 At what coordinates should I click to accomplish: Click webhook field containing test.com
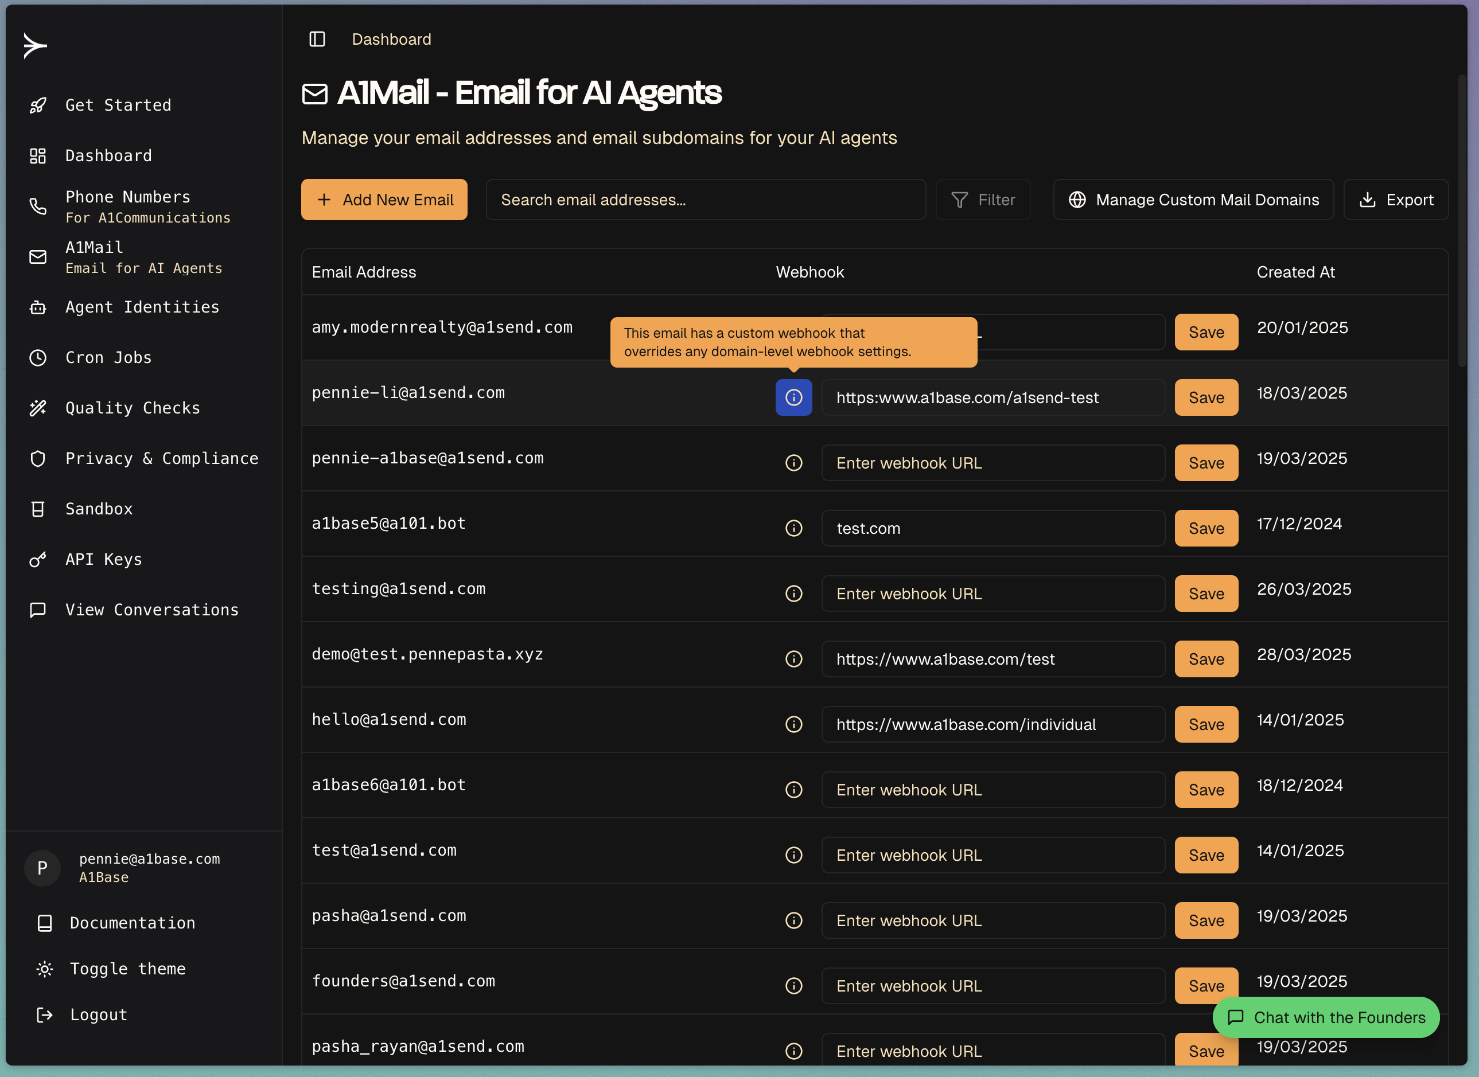click(993, 528)
